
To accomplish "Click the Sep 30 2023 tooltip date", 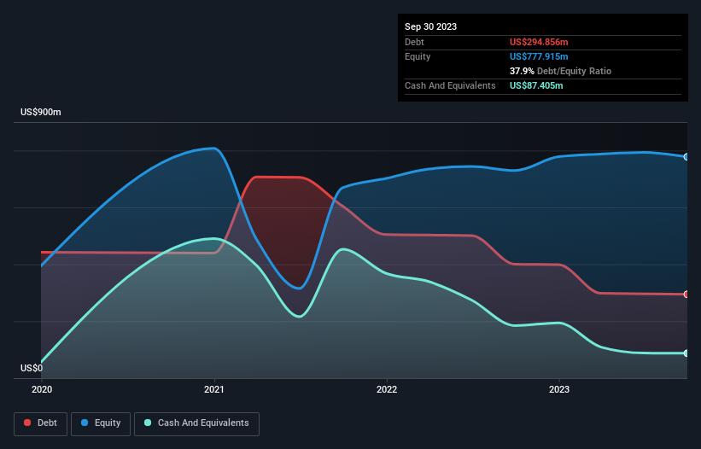I will point(430,26).
